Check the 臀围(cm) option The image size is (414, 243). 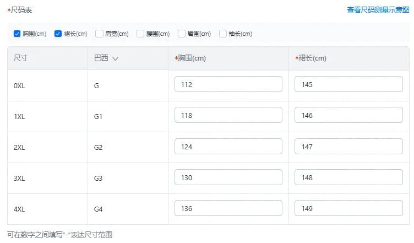(x=182, y=34)
